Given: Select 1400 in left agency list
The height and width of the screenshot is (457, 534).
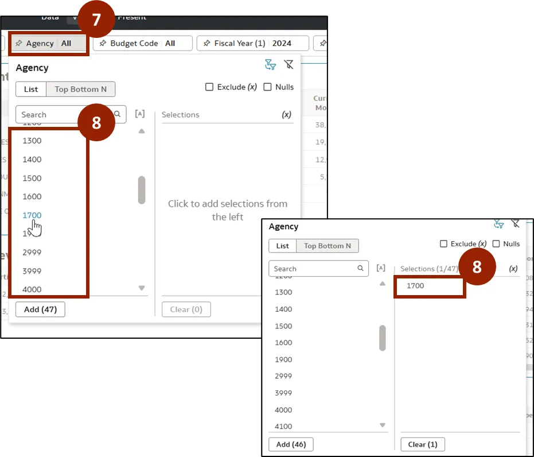Looking at the screenshot, I should point(32,160).
